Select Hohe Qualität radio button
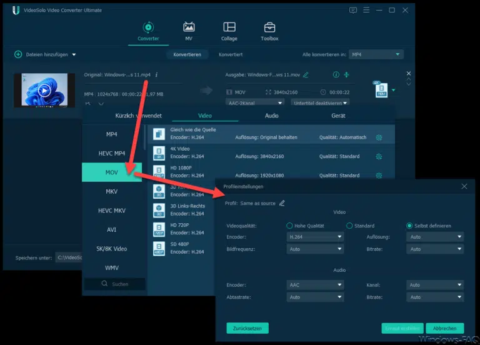The width and height of the screenshot is (480, 345). pyautogui.click(x=289, y=226)
